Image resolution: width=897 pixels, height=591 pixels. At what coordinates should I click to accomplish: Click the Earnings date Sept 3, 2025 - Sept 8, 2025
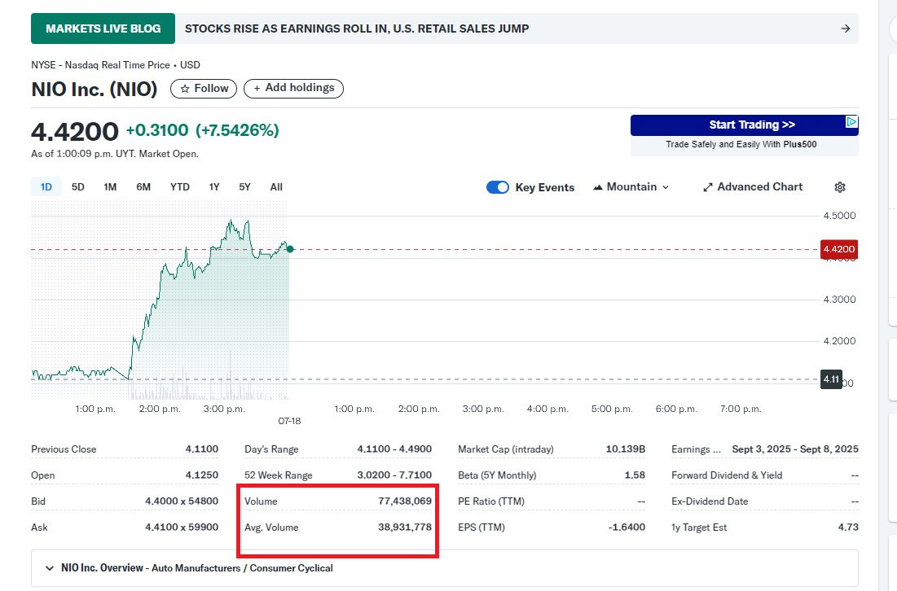[x=795, y=449]
